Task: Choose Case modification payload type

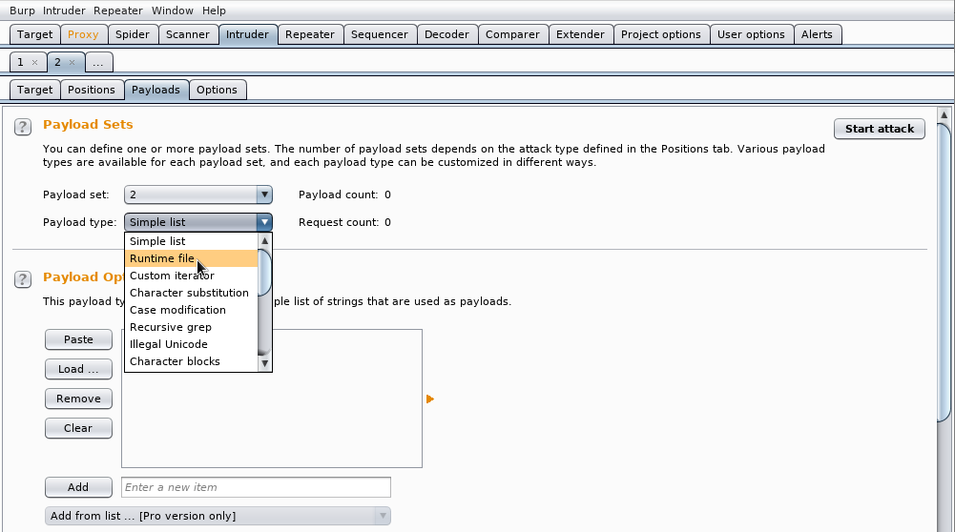Action: coord(191,310)
